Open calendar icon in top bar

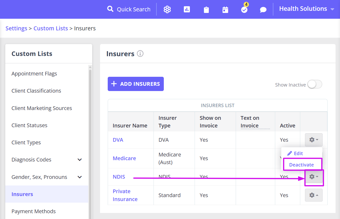pyautogui.click(x=225, y=10)
